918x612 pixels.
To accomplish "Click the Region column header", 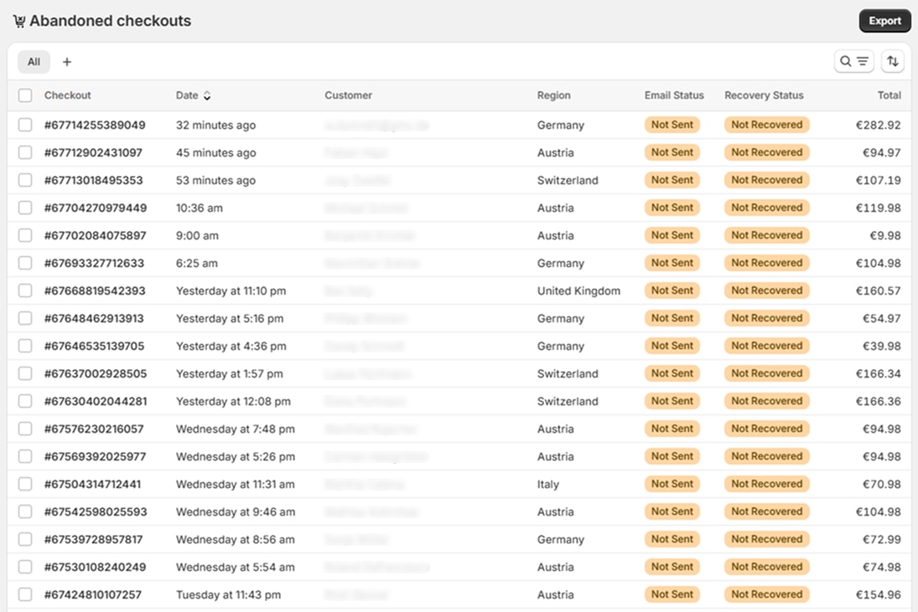I will (553, 95).
